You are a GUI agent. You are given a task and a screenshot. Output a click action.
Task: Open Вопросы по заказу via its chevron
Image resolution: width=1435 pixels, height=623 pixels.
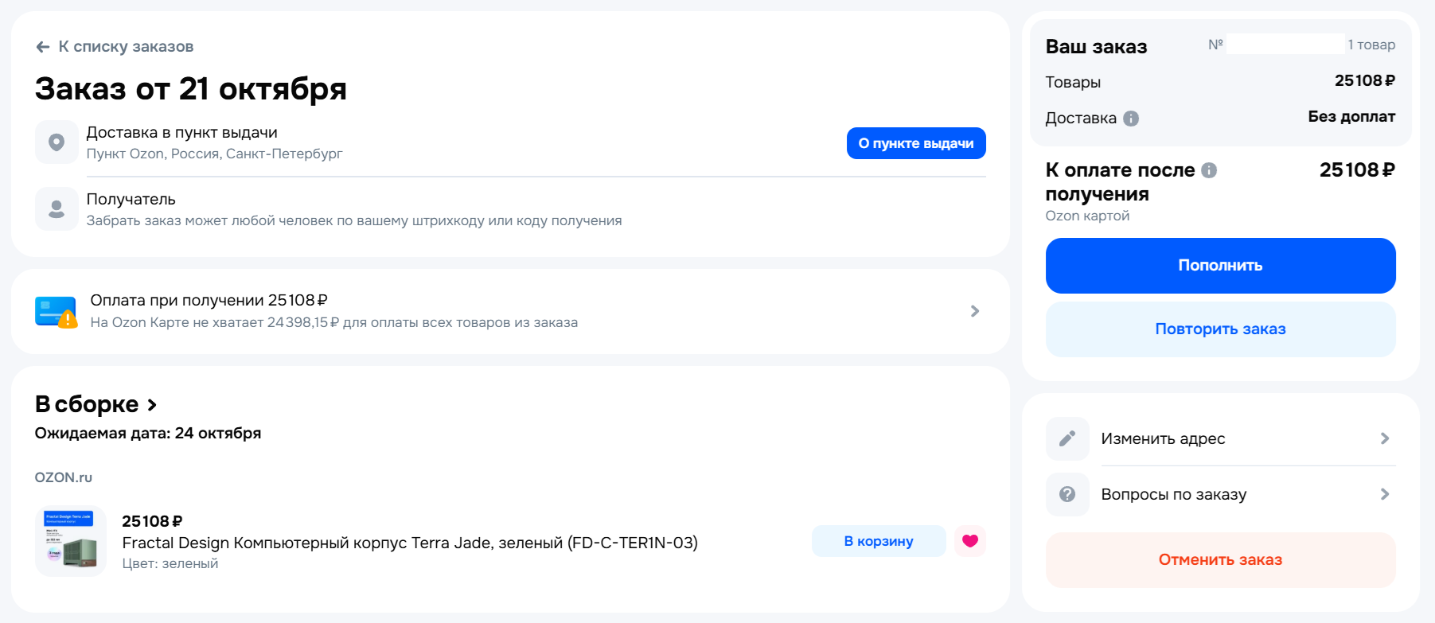[x=1385, y=494]
